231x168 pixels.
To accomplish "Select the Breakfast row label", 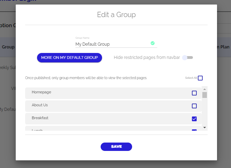I will (x=40, y=118).
